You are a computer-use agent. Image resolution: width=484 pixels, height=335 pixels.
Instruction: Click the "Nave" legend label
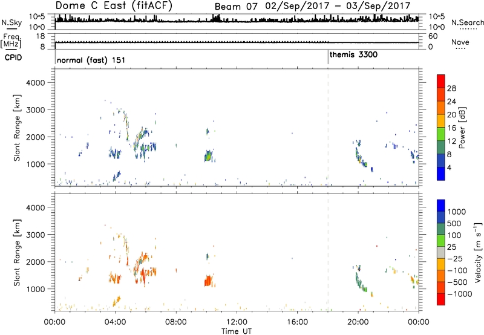point(460,42)
